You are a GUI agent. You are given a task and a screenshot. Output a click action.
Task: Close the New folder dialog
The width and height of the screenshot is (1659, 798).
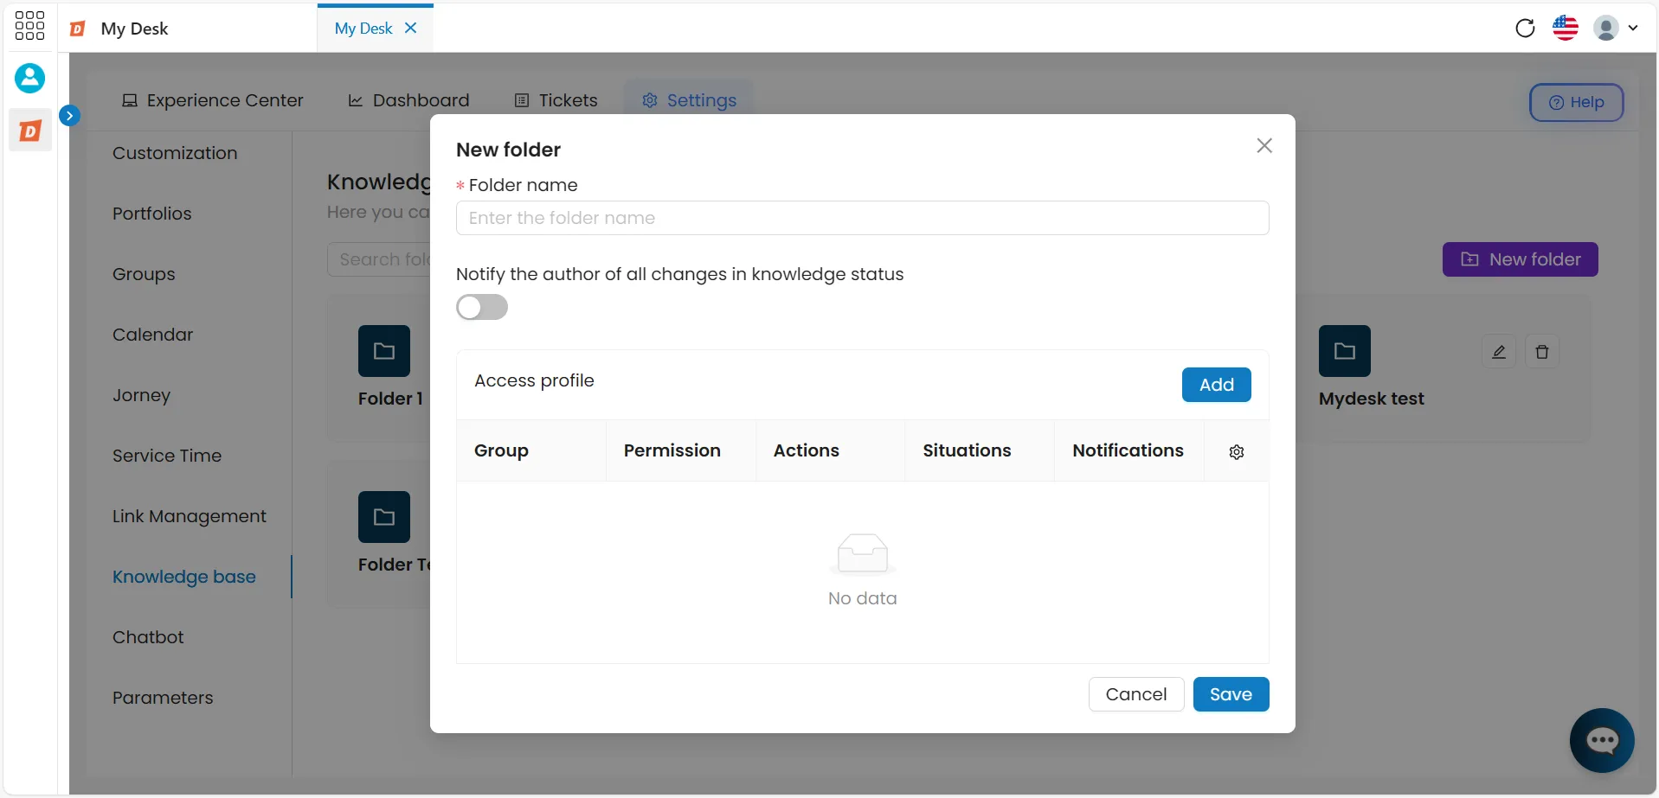point(1264,145)
